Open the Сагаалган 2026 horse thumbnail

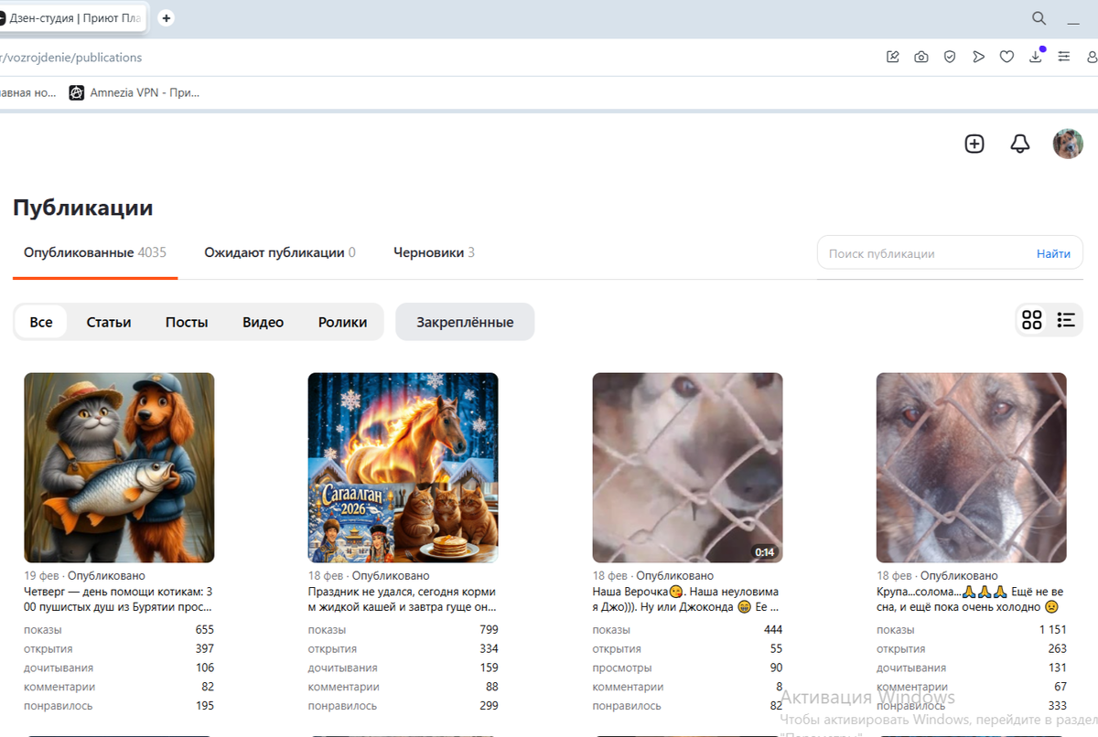403,467
